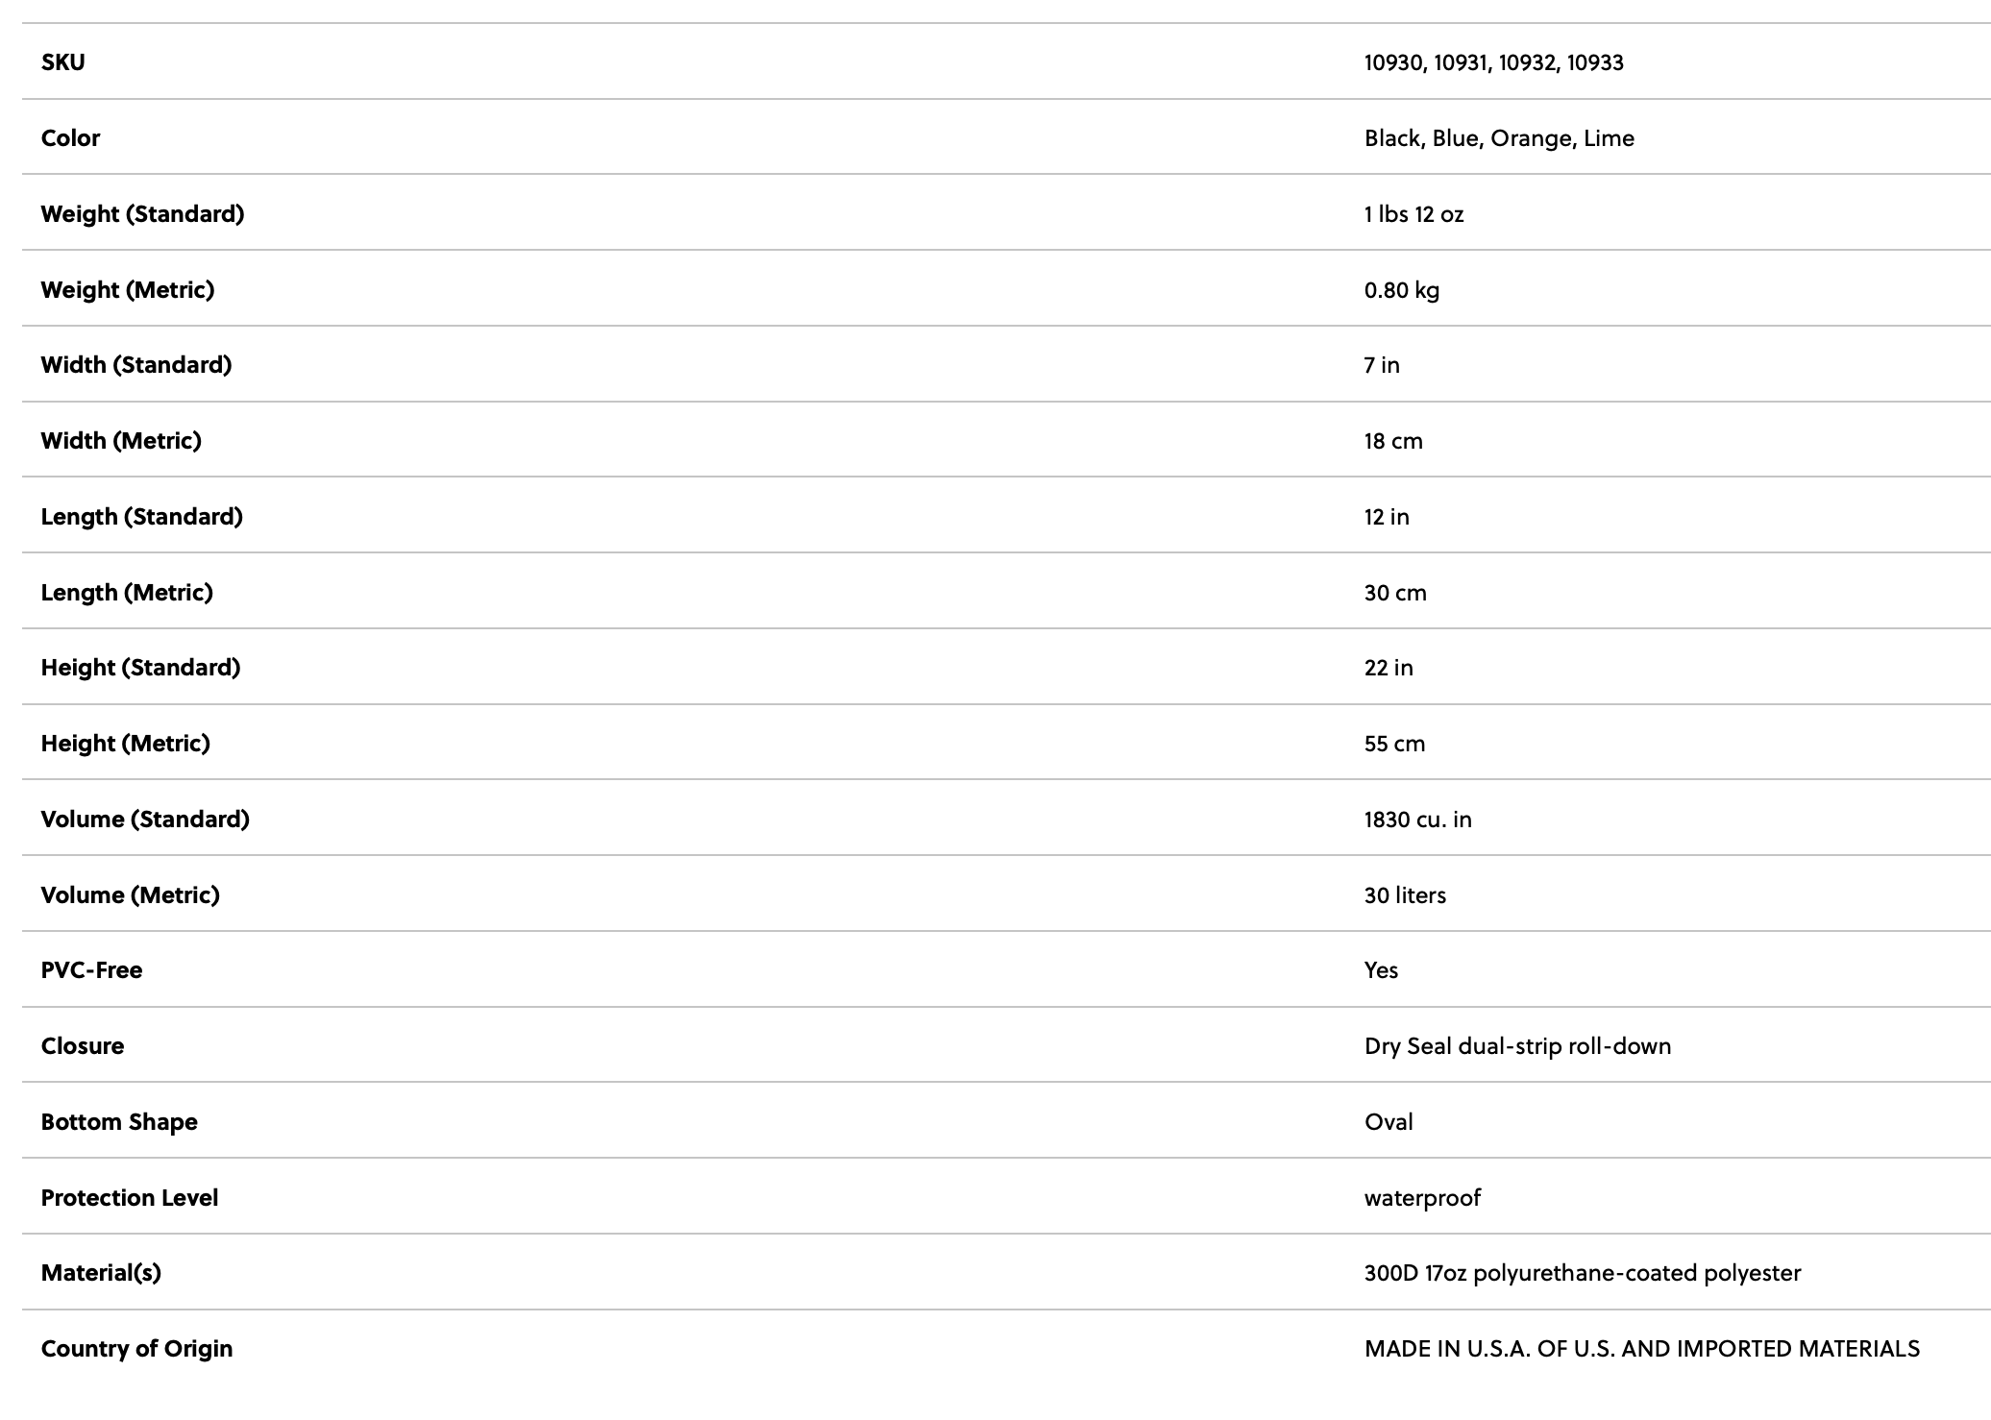Click the Width (Standard) label

pos(136,365)
